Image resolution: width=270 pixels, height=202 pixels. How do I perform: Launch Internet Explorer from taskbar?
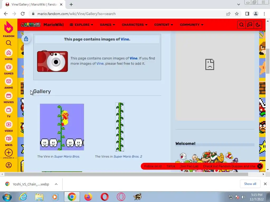point(23,197)
